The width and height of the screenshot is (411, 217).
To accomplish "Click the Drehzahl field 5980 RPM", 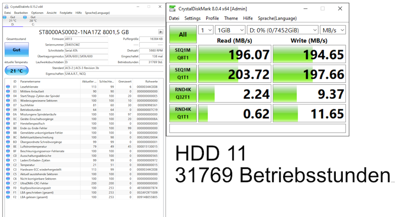I will coord(152,50).
